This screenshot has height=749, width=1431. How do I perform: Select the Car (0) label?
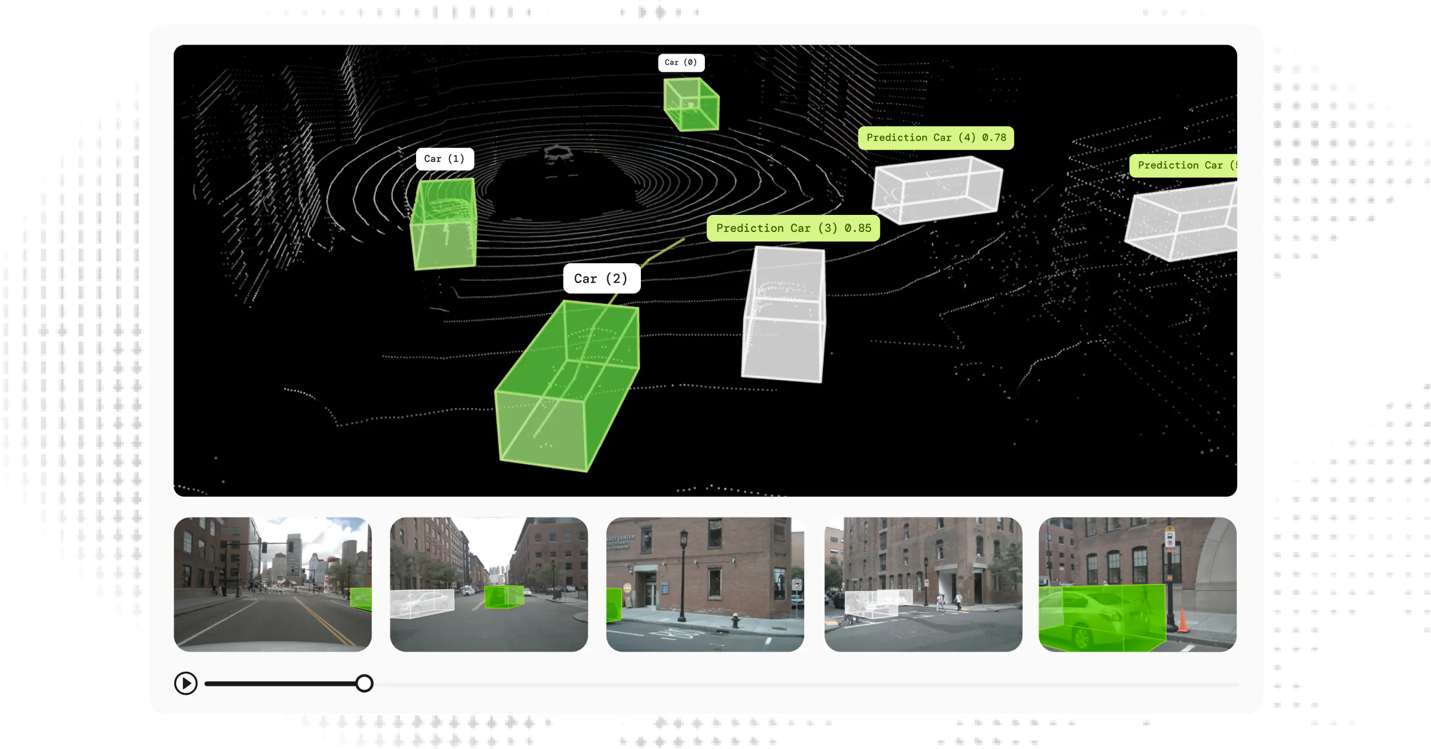[x=681, y=62]
